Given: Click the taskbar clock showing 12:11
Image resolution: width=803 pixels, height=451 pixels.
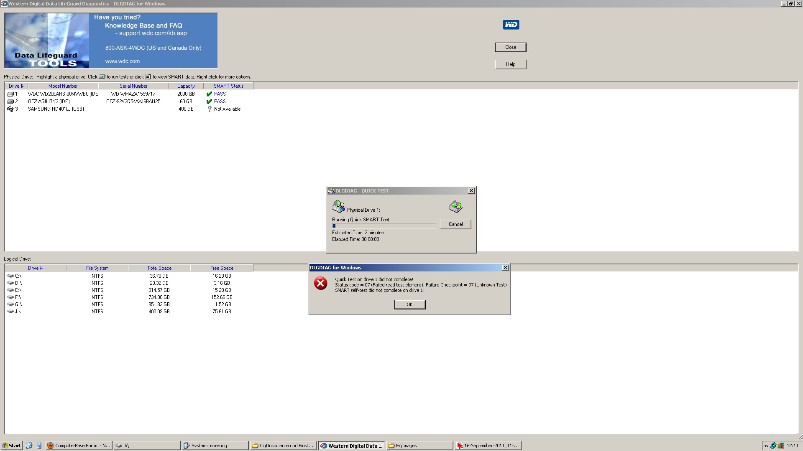Looking at the screenshot, I should coord(793,446).
